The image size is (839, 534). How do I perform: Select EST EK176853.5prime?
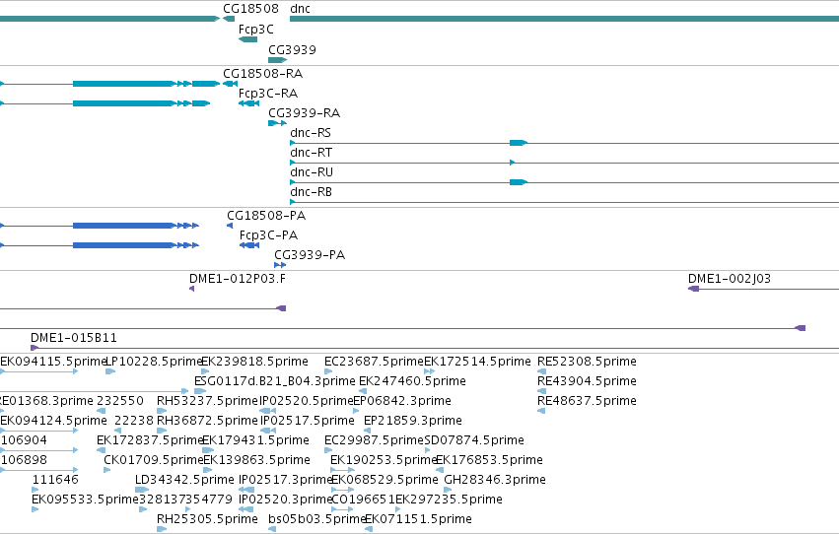coord(490,460)
